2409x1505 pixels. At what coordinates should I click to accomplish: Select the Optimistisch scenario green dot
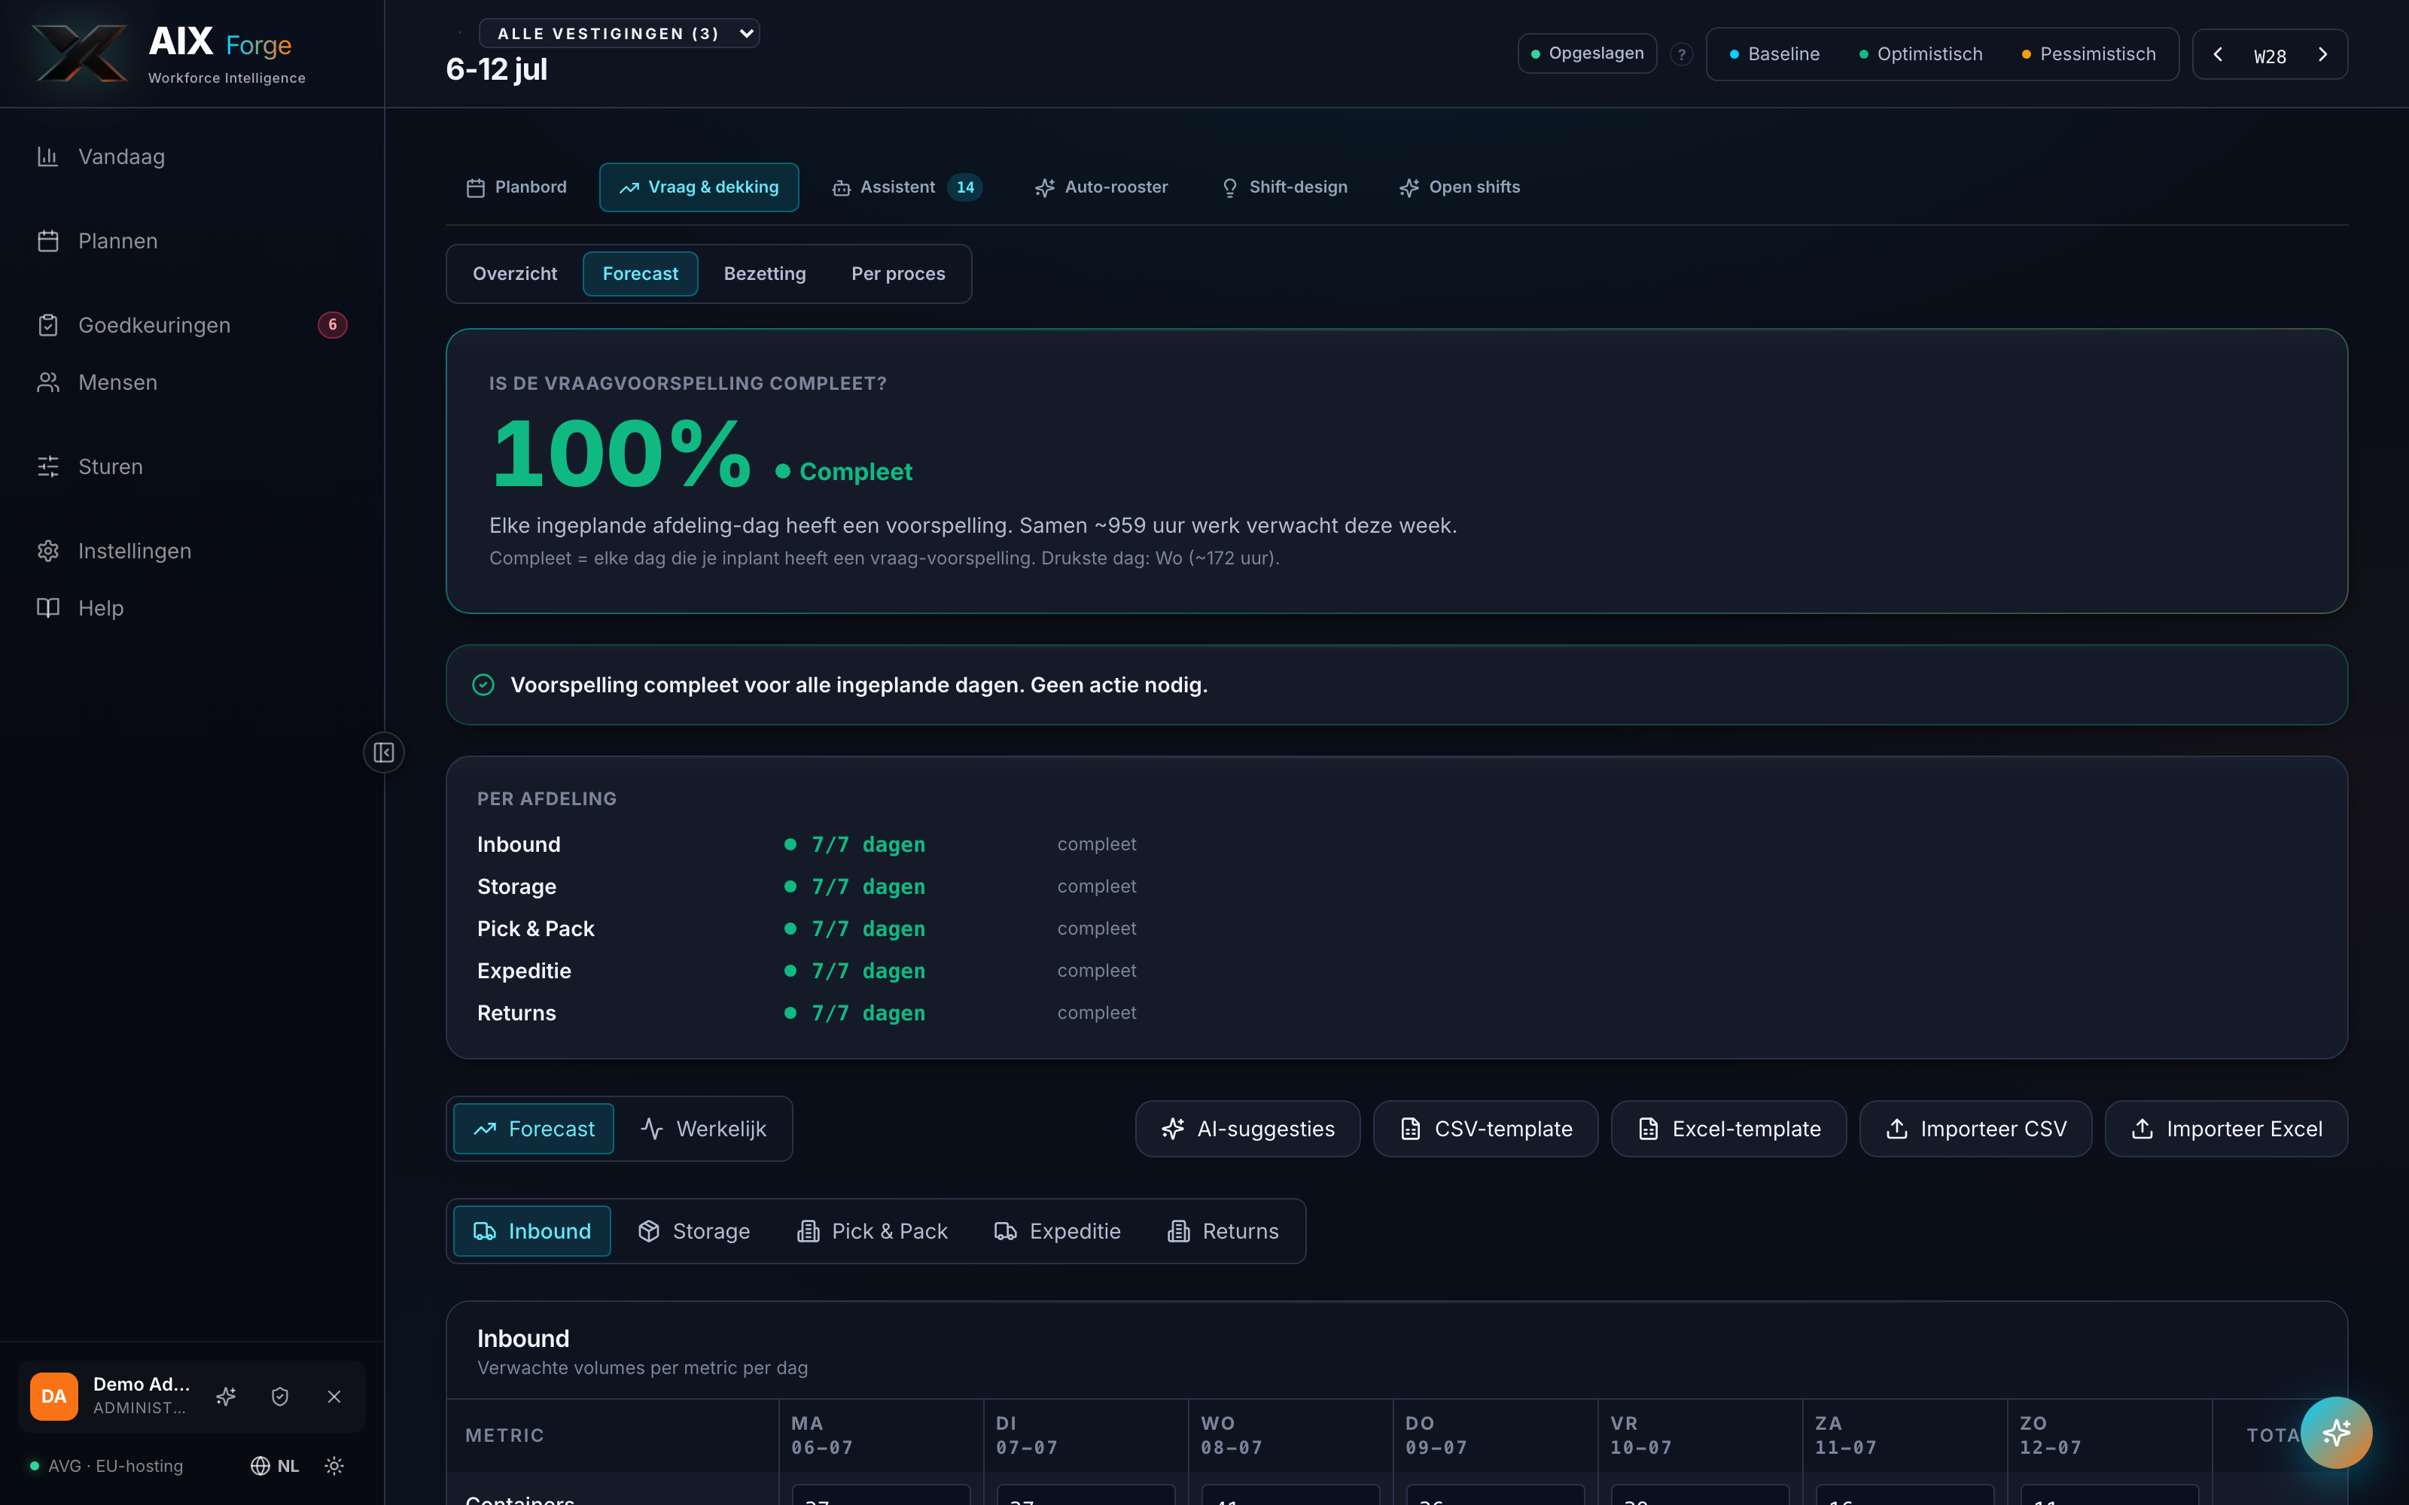1863,55
